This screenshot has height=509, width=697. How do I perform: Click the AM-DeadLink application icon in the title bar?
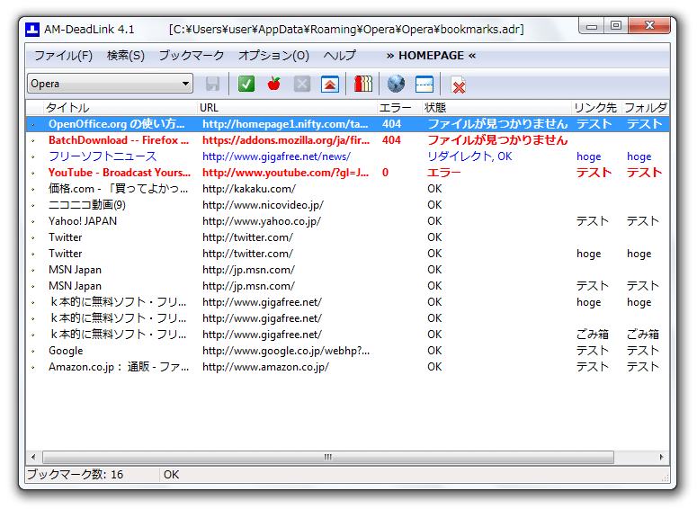click(32, 30)
